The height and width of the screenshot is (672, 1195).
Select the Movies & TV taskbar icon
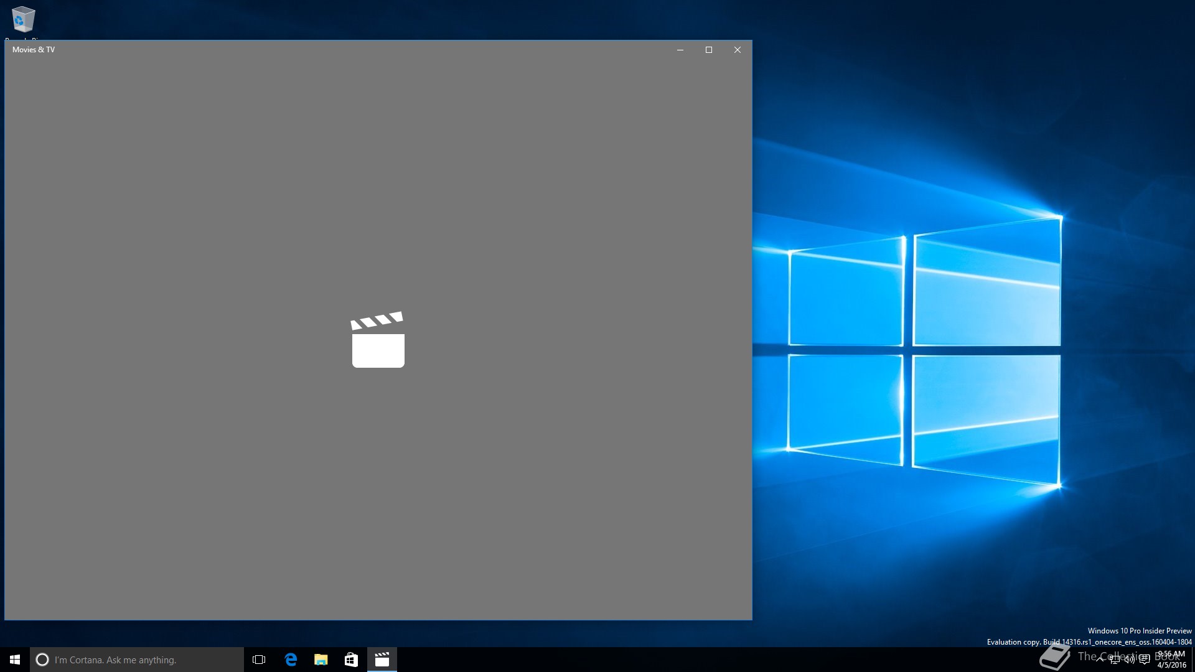click(x=382, y=660)
